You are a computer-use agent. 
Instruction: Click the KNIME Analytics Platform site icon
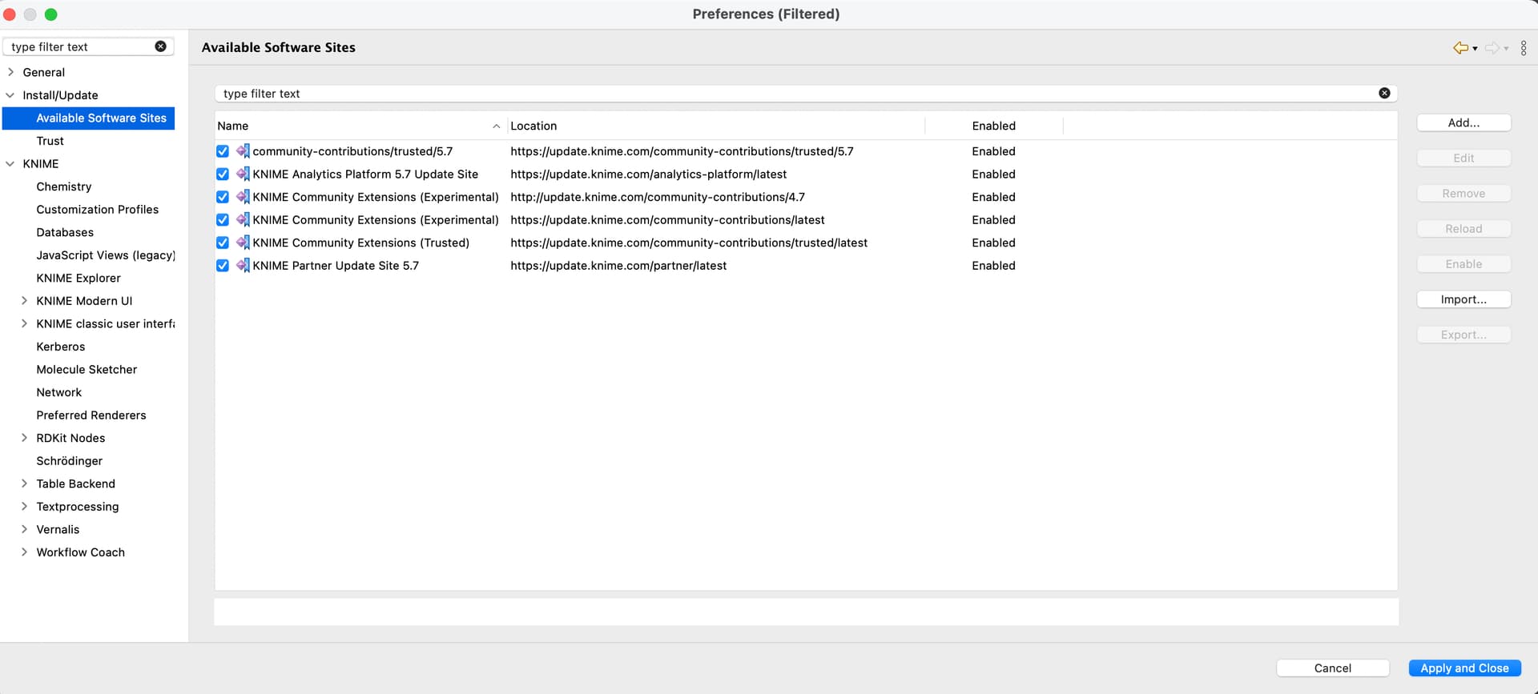(x=243, y=174)
